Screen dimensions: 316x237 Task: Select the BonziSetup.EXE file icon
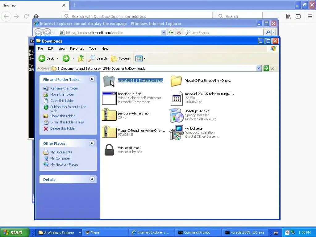pyautogui.click(x=109, y=98)
